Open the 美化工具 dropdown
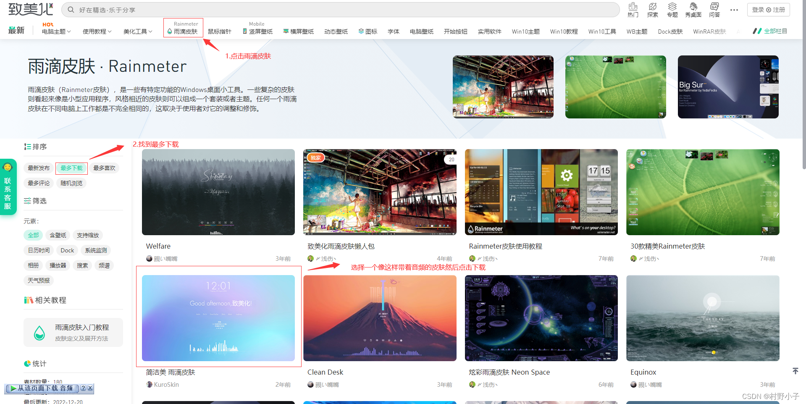The width and height of the screenshot is (806, 404). [137, 31]
